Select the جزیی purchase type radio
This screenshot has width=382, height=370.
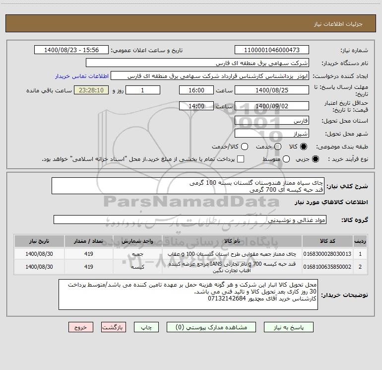point(315,159)
